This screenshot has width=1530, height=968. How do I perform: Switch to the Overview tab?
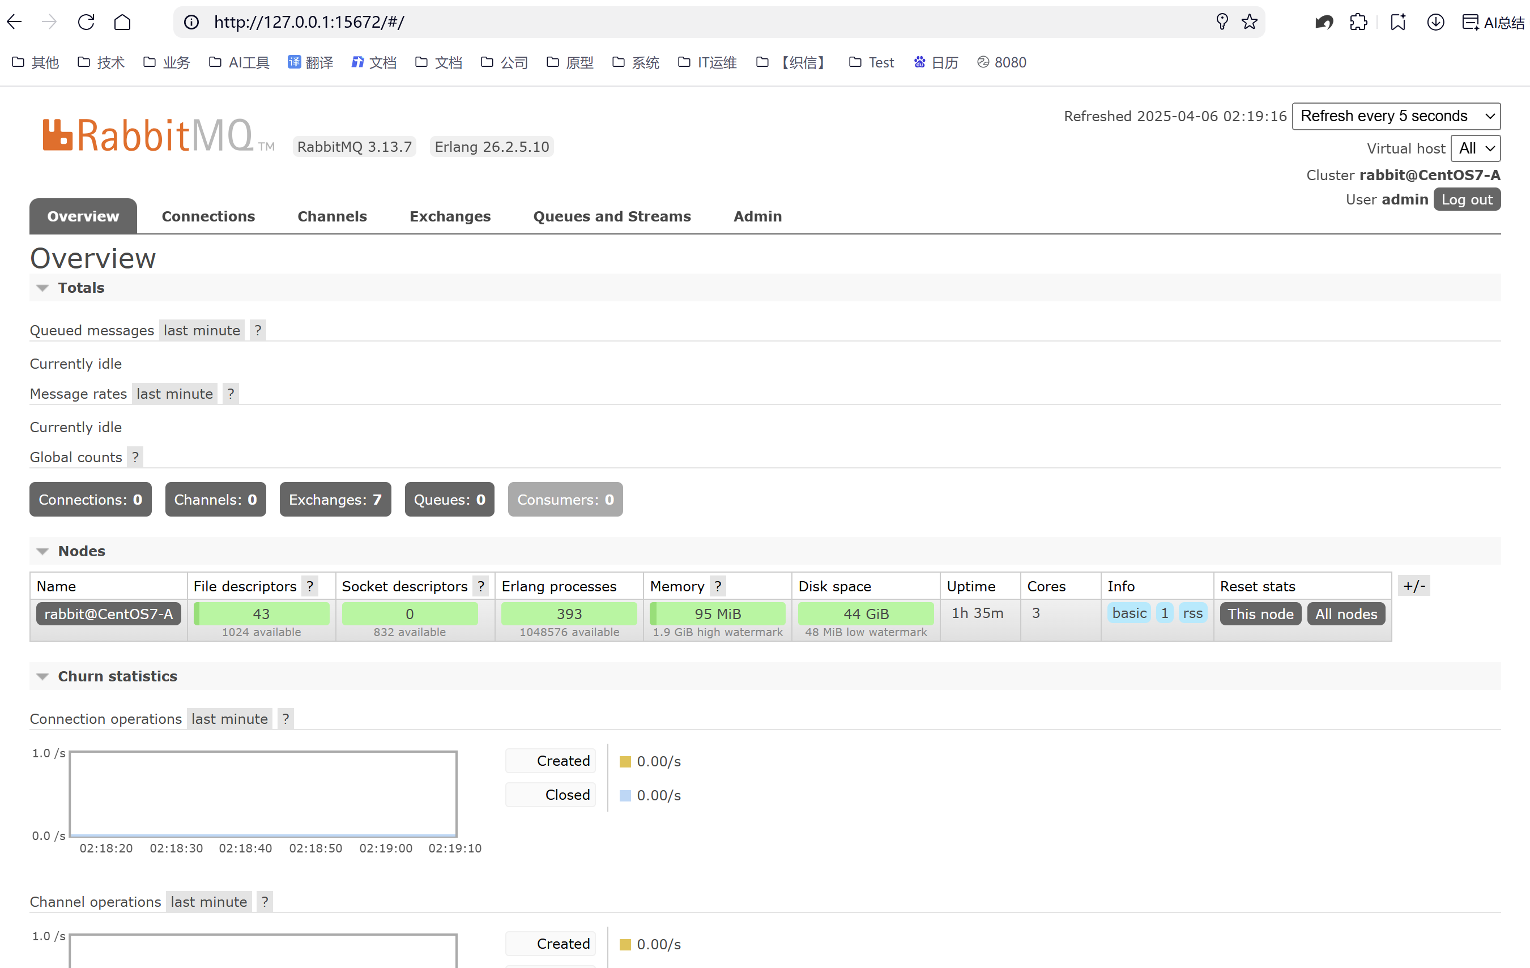[x=83, y=216]
